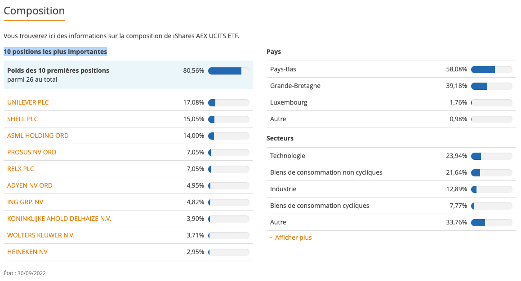Open the UNILEVER PLC holding link
Image resolution: width=521 pixels, height=281 pixels.
point(28,102)
